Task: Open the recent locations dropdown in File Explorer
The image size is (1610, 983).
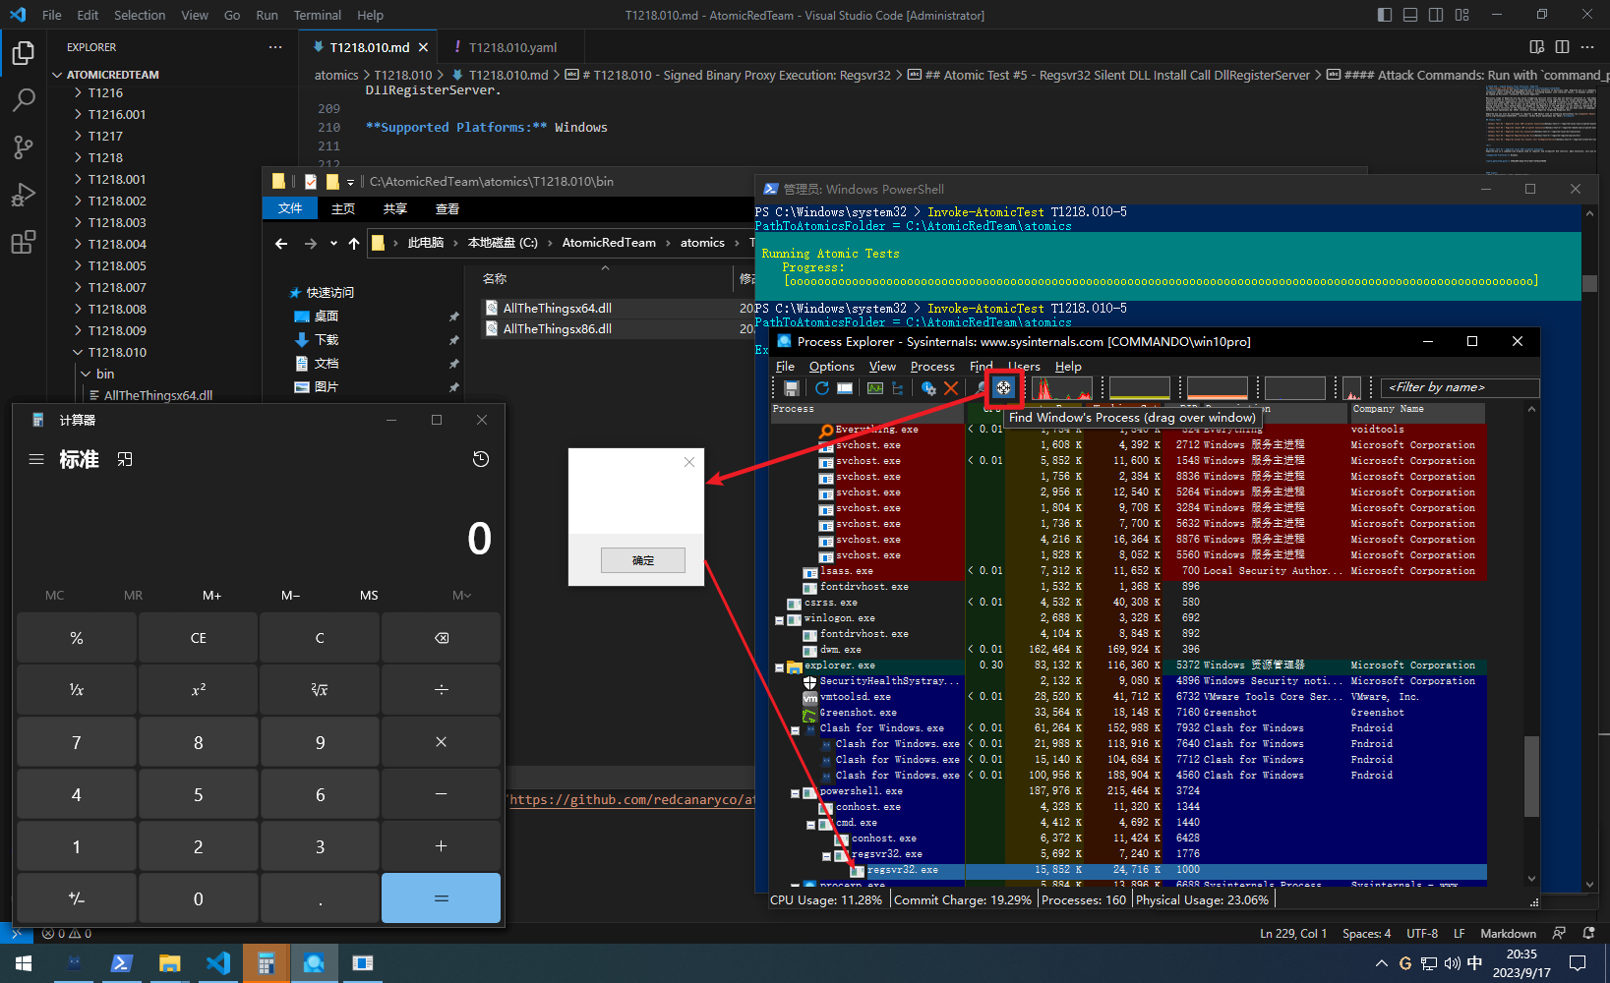Action: point(333,243)
